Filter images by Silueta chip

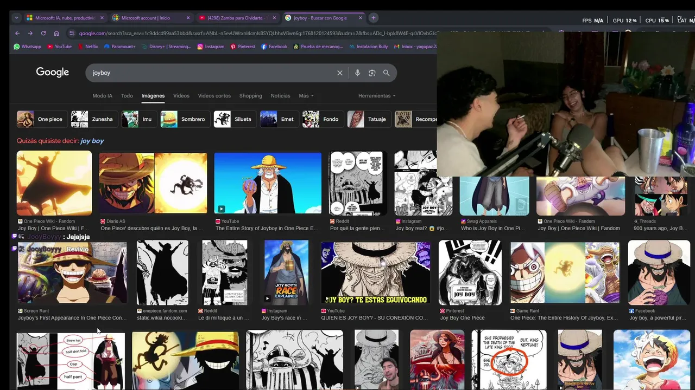(235, 119)
